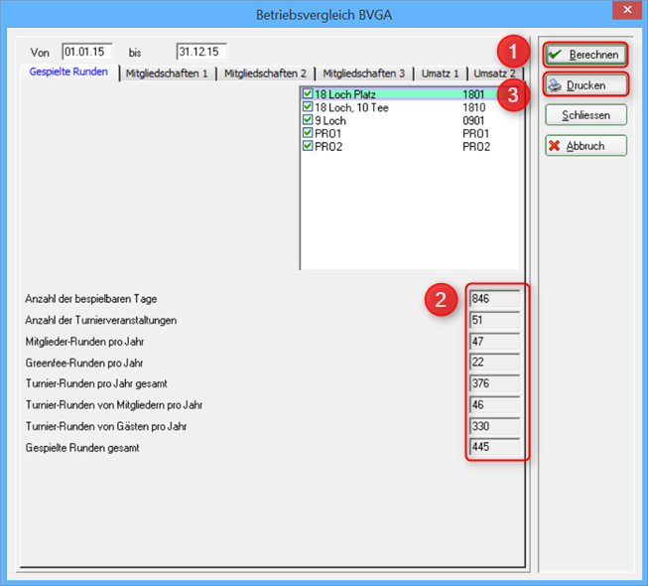
Task: Click the bis end date field
Action: (x=201, y=51)
